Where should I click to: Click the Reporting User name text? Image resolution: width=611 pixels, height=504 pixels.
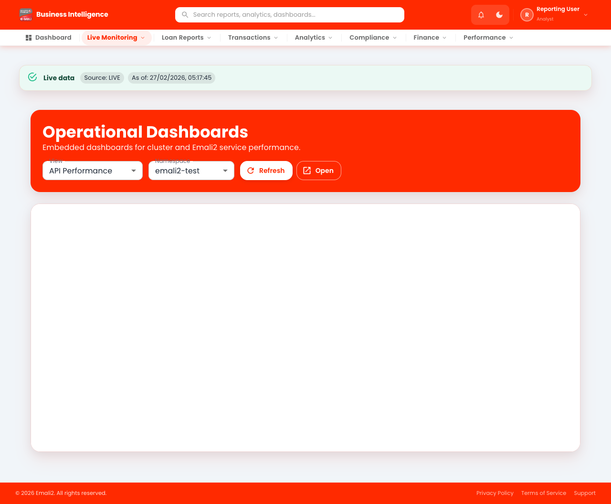pos(558,9)
